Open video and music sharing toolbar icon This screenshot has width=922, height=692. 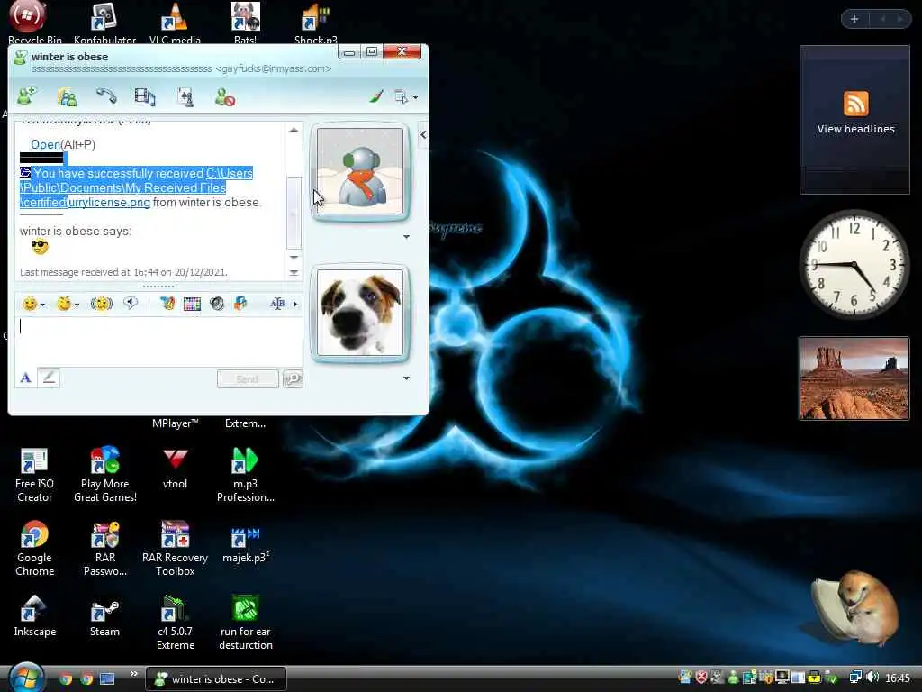pos(145,96)
